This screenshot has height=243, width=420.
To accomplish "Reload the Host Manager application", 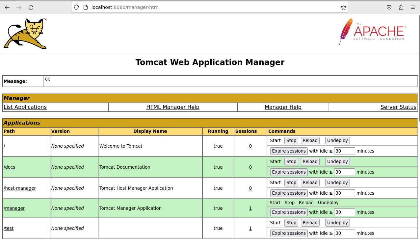I will tap(310, 182).
